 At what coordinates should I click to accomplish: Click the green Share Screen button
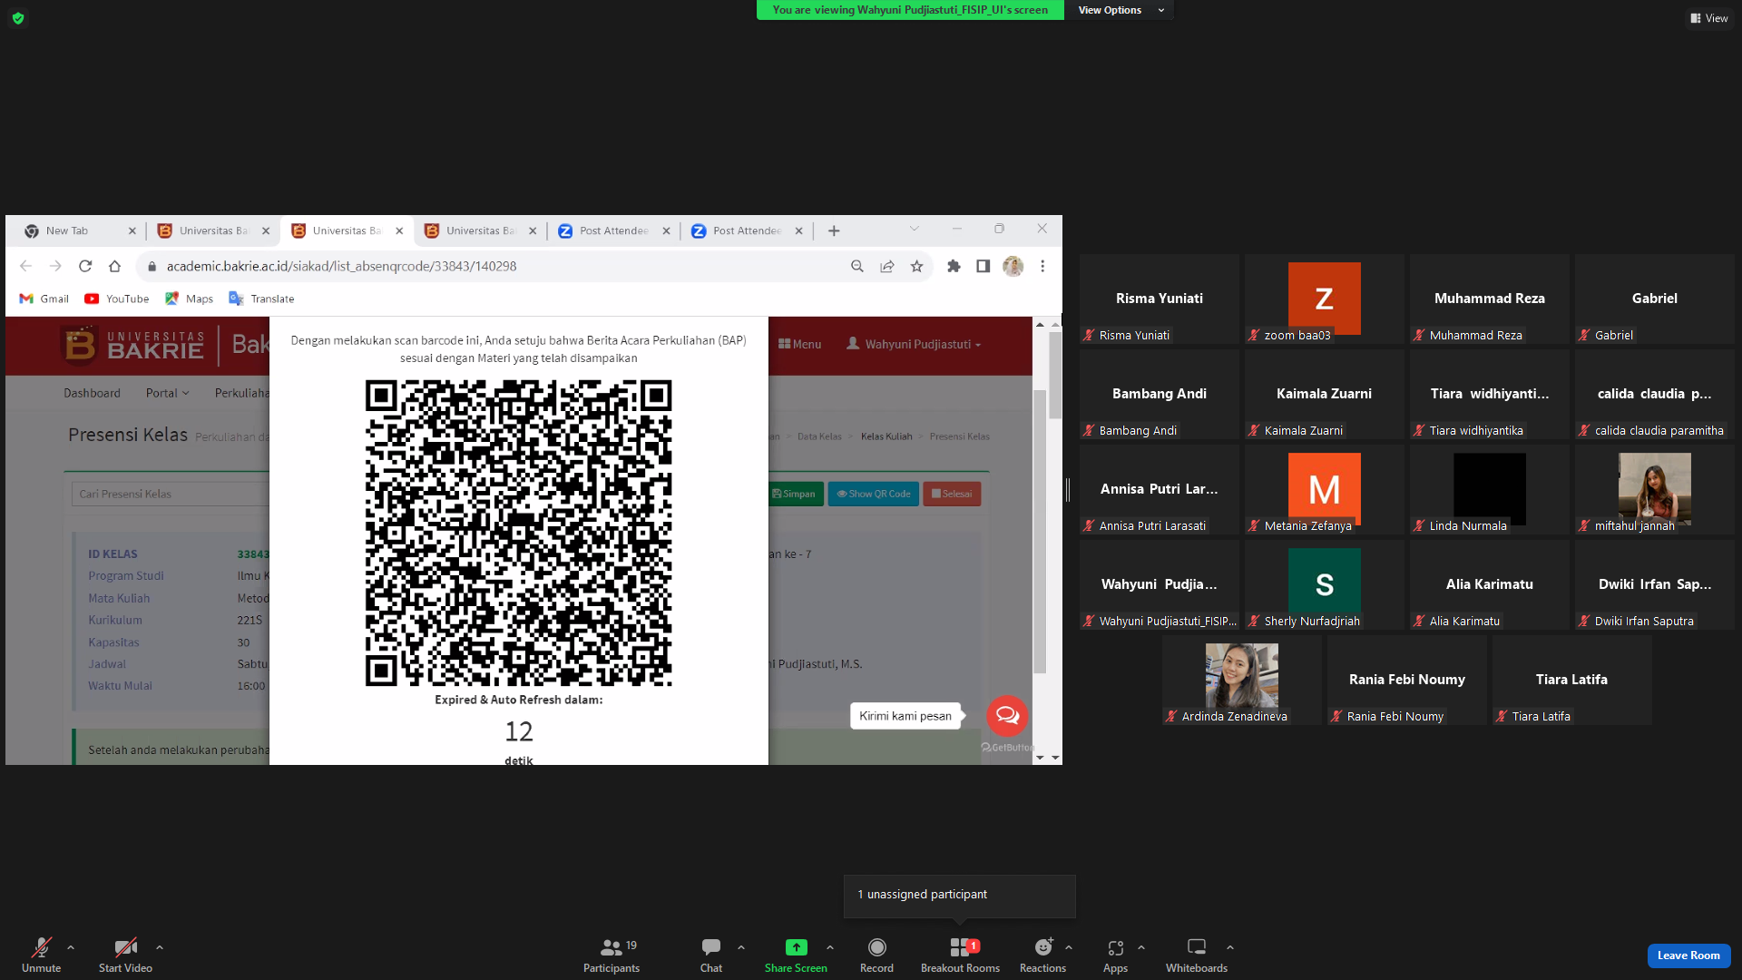(x=796, y=955)
